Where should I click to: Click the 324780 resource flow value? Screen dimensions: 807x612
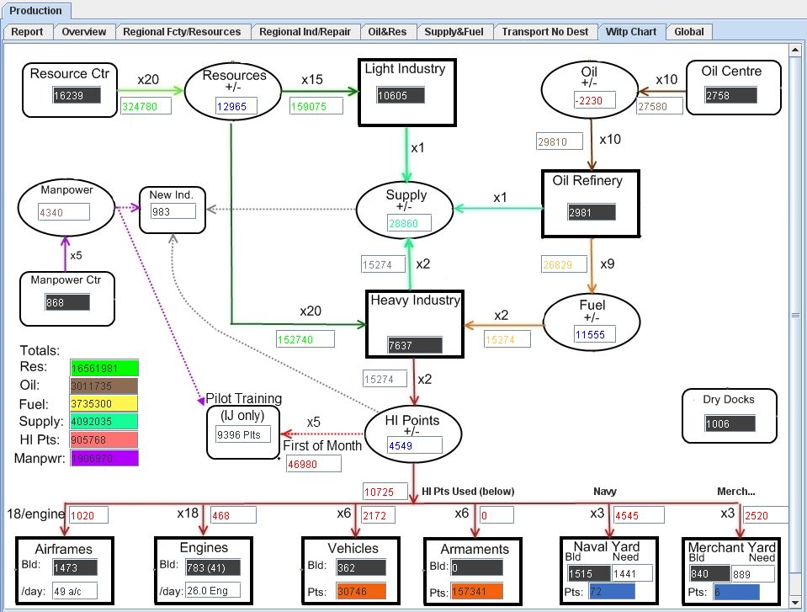pos(146,107)
